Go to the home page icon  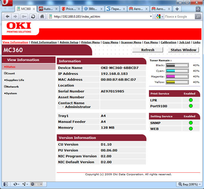coord(42,17)
